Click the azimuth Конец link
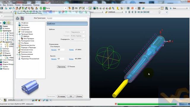Viewport: 190px width, 107px height. [x=71, y=50]
